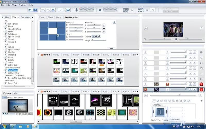
Task: Select the Cube Inside effect
Action: [x=13, y=24]
